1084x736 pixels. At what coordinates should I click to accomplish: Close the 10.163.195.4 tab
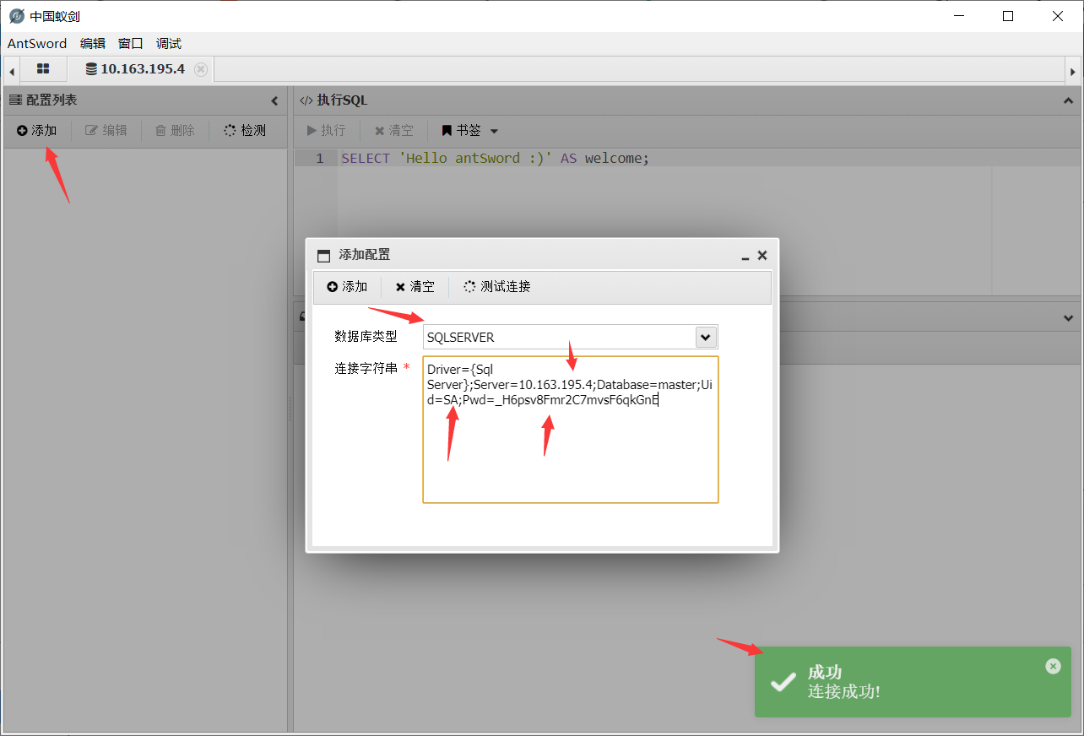[201, 69]
